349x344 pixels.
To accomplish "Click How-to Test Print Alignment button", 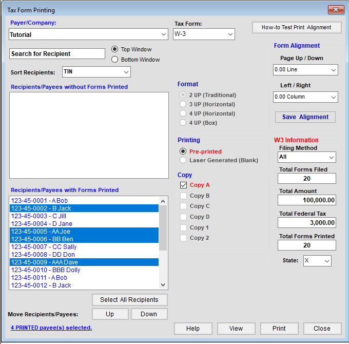I will (x=297, y=27).
